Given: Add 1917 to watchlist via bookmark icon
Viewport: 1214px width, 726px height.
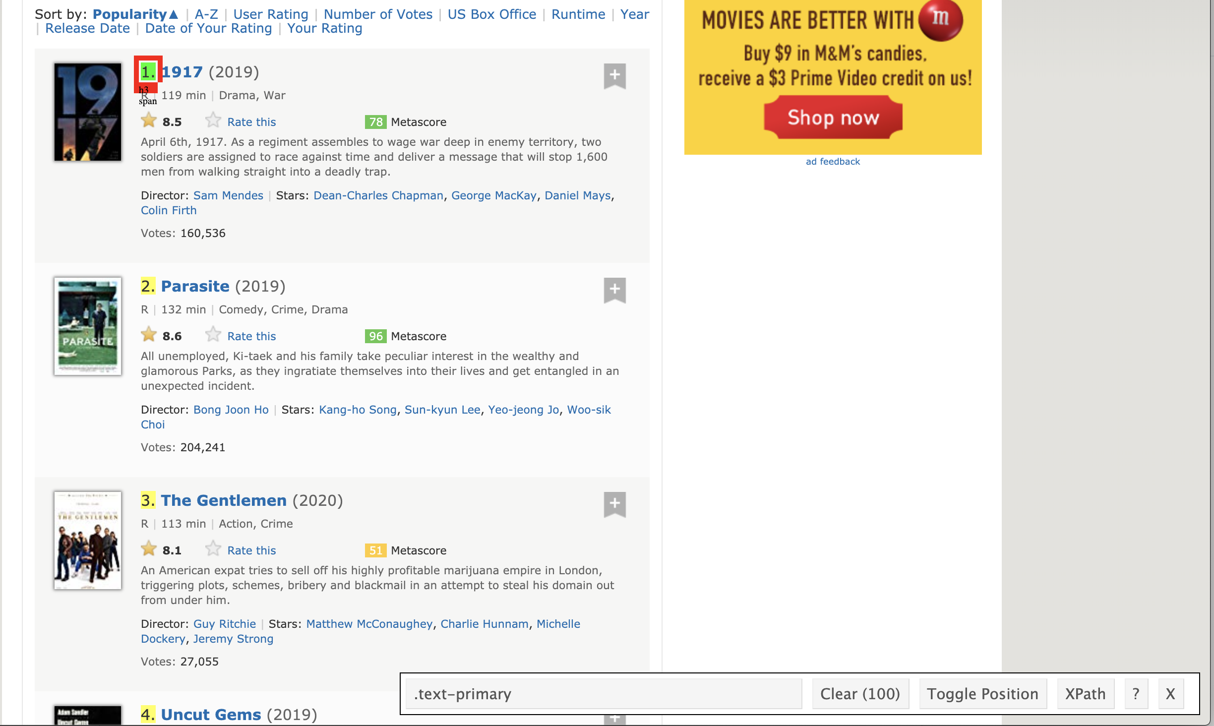Looking at the screenshot, I should (x=614, y=76).
